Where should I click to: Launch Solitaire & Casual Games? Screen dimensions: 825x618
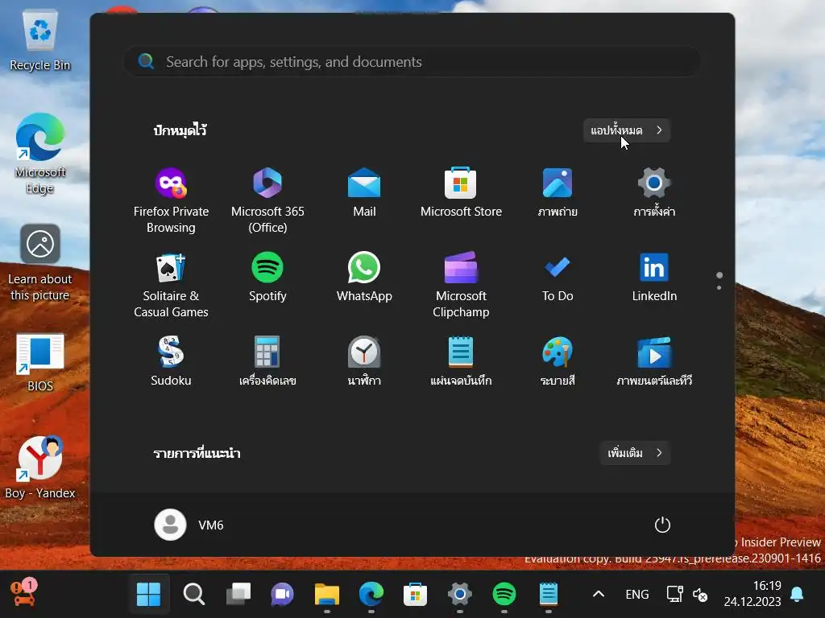[x=171, y=284]
